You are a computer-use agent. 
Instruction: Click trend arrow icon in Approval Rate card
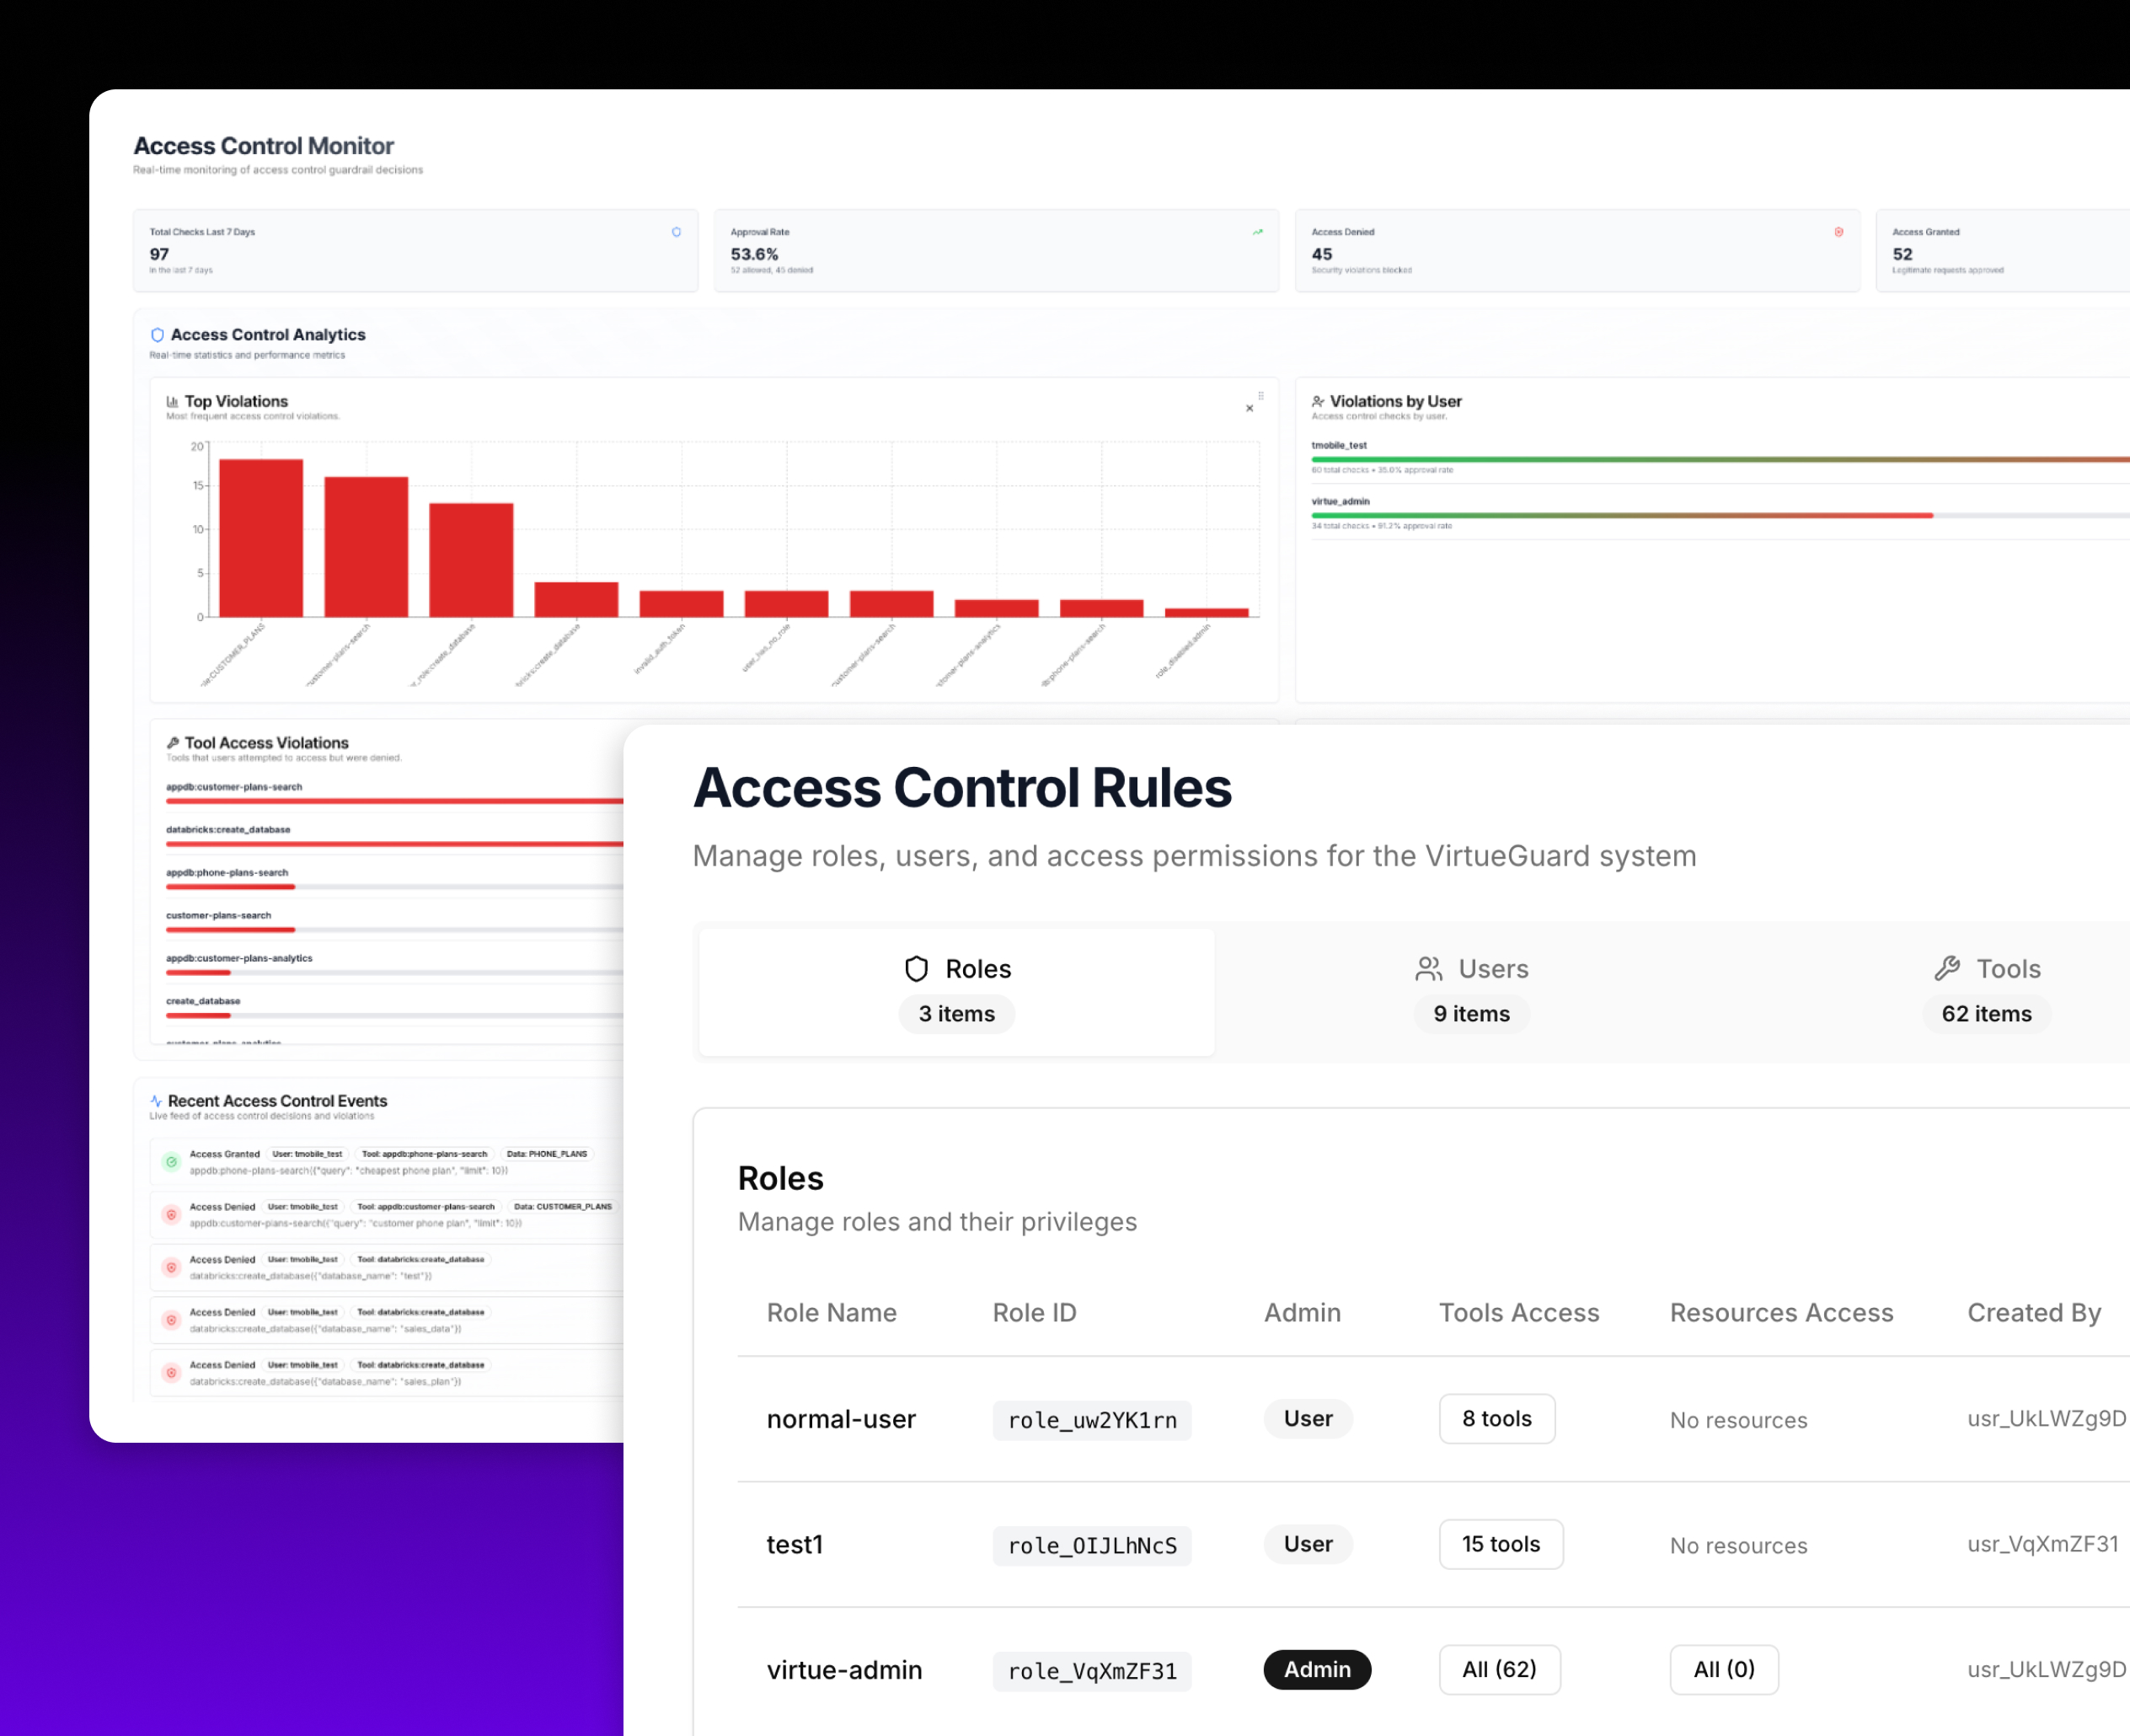[x=1257, y=232]
